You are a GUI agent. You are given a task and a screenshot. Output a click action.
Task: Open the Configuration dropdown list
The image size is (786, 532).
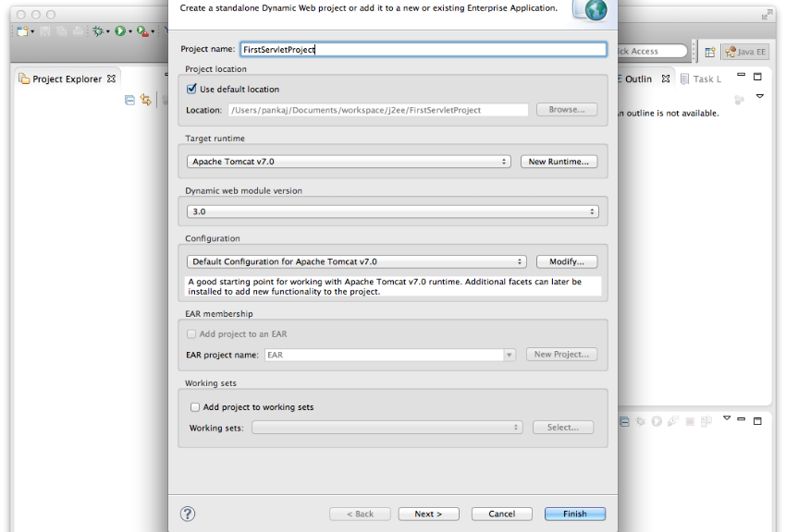point(356,261)
